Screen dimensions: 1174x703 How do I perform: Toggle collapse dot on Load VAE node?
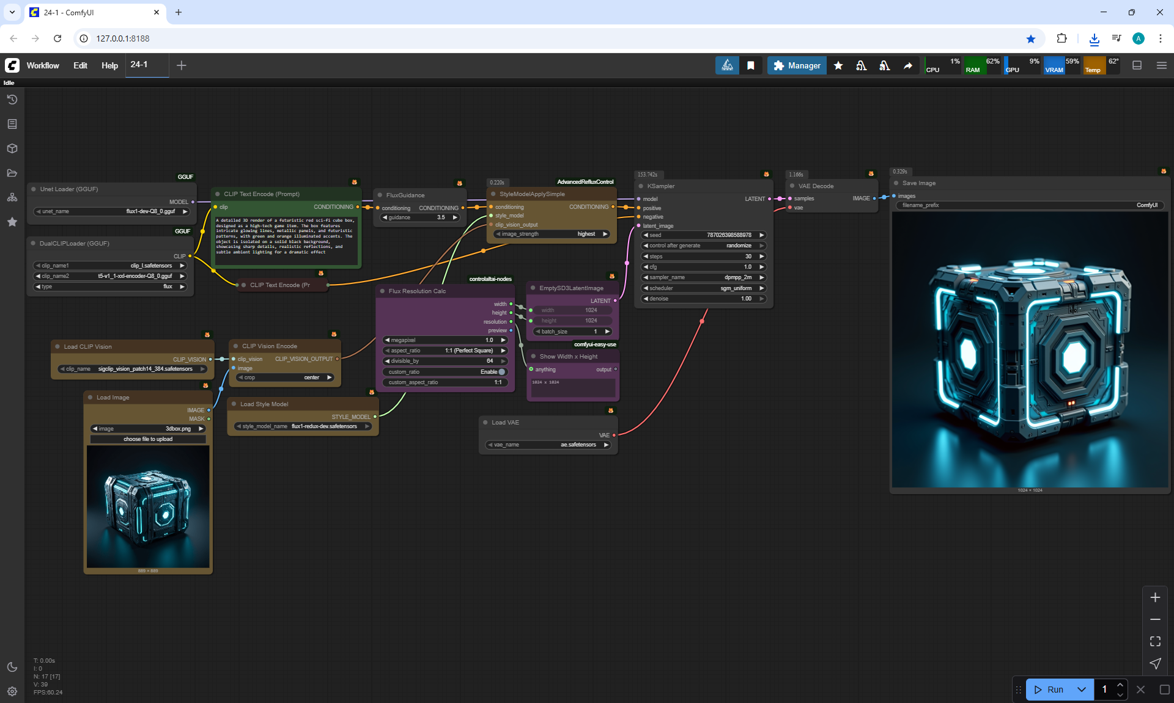pyautogui.click(x=485, y=423)
